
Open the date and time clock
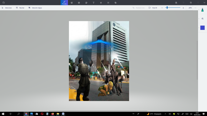(197, 114)
